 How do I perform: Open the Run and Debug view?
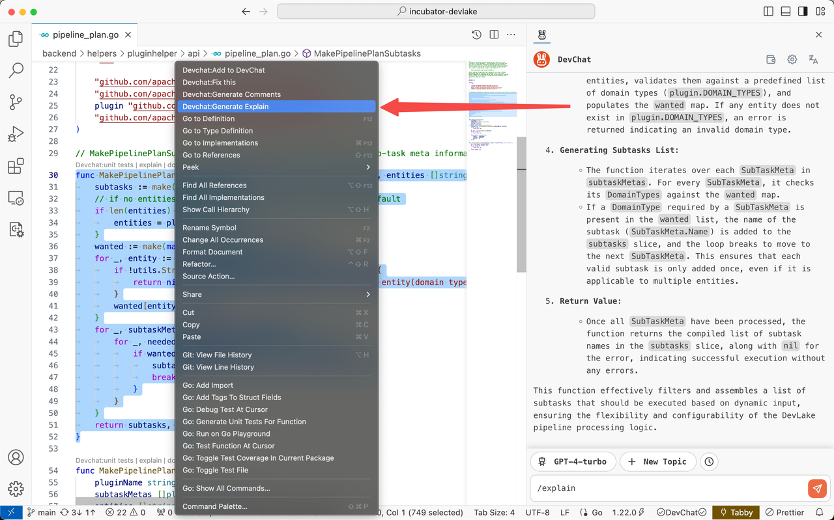pyautogui.click(x=16, y=135)
